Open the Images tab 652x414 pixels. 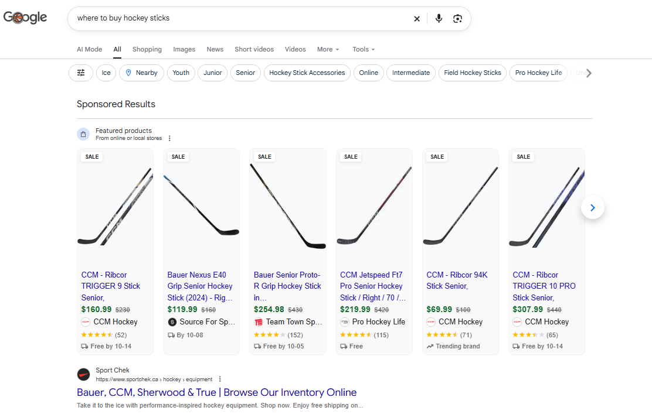pos(184,49)
